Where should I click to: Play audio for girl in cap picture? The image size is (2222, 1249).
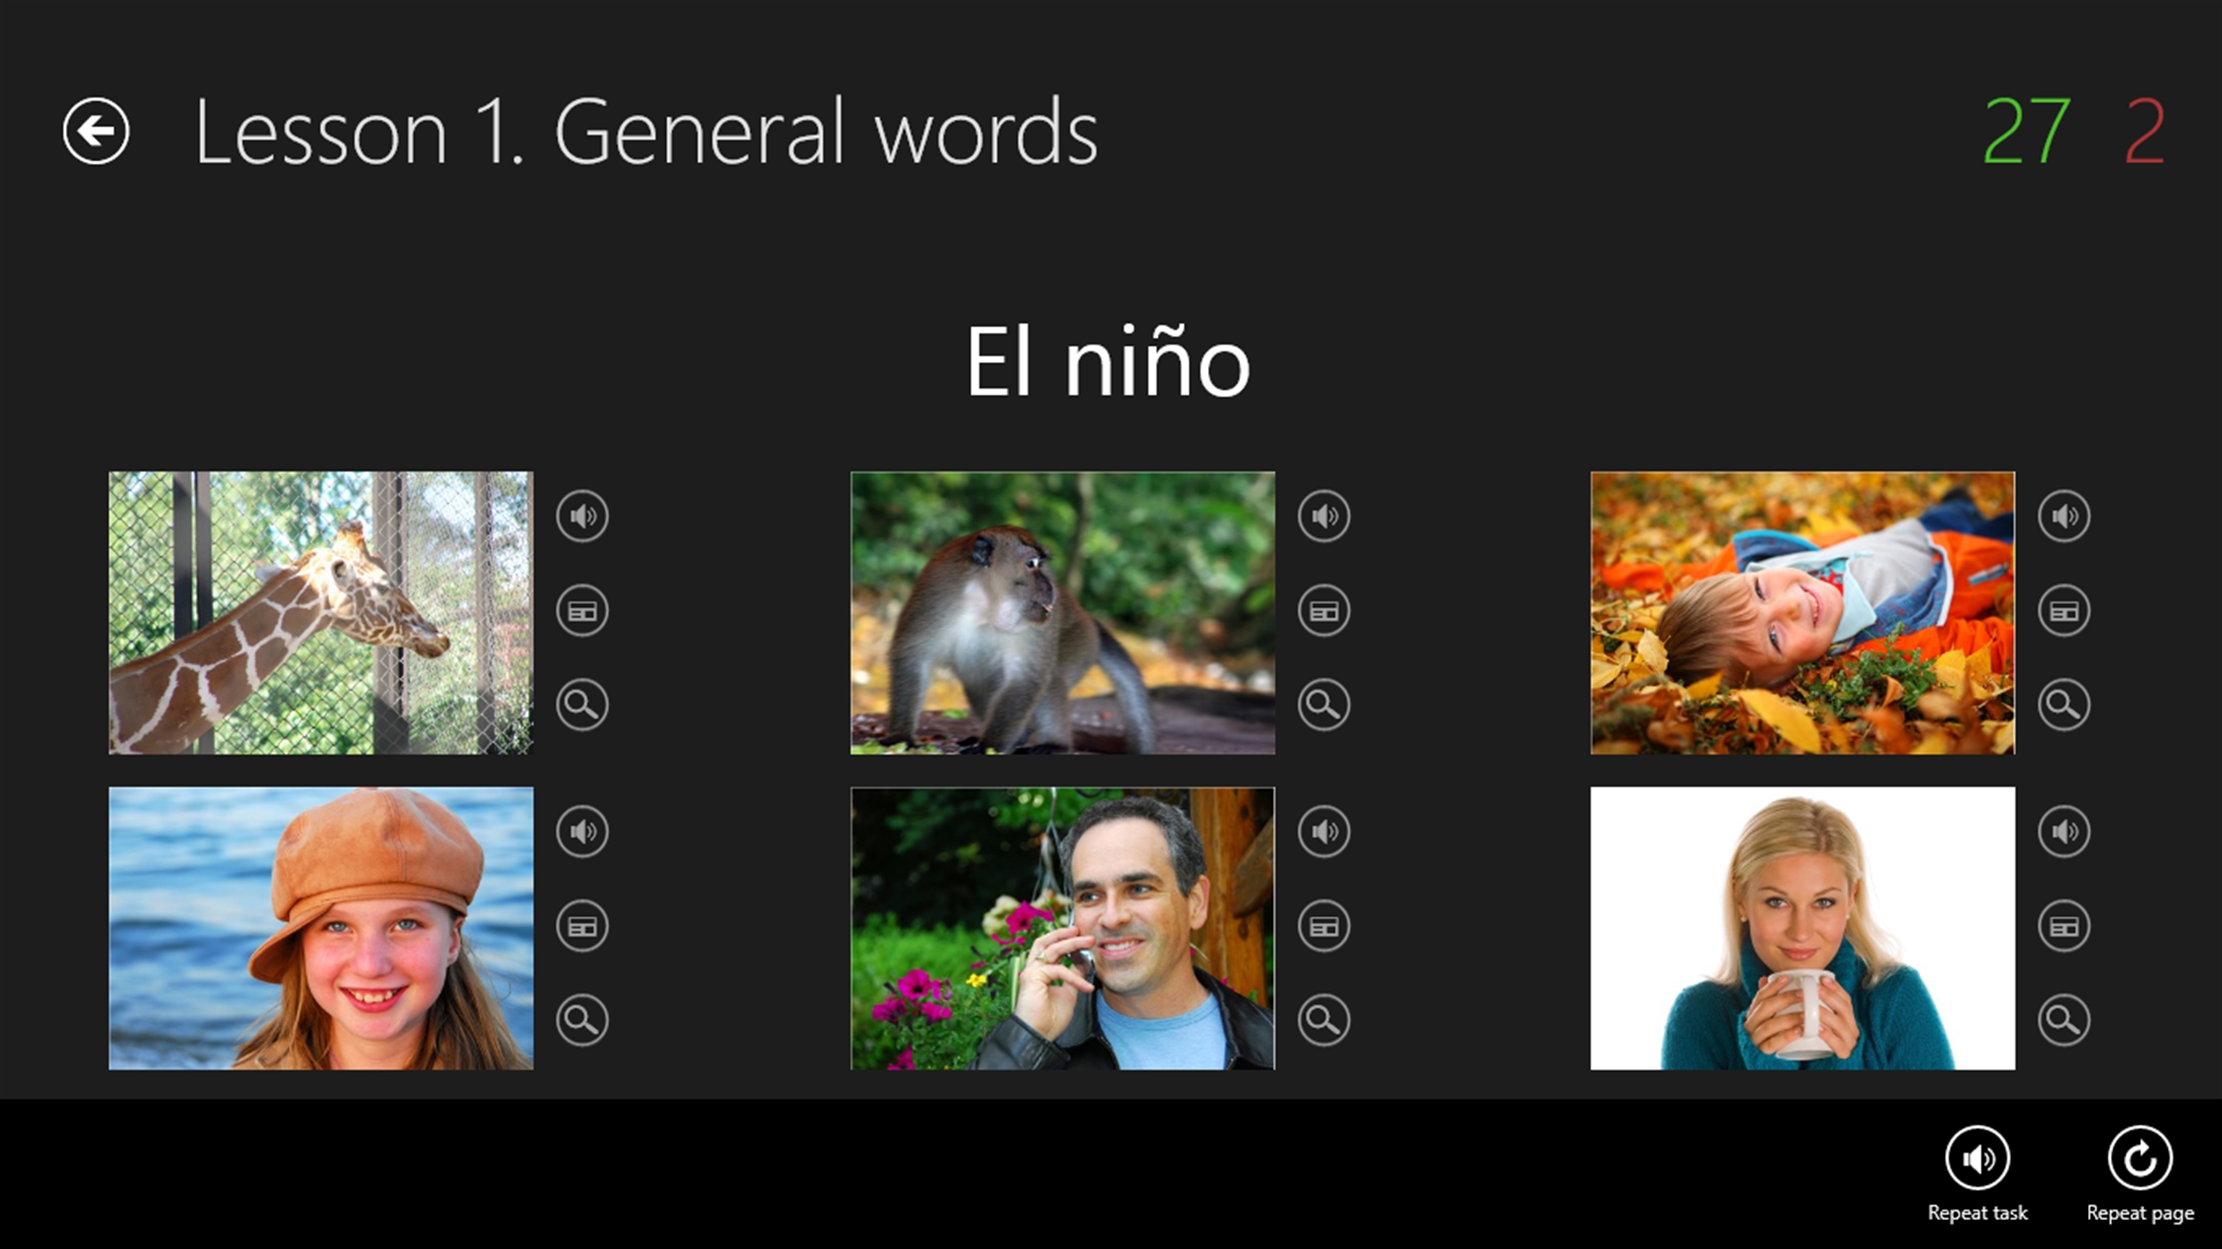point(582,832)
